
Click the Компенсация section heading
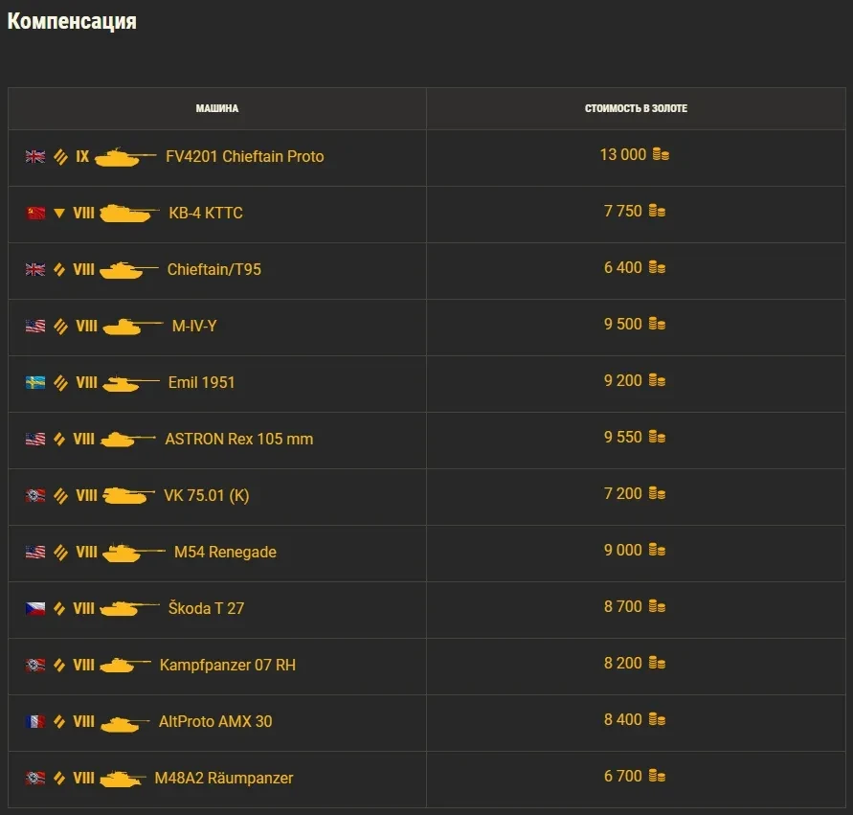[x=72, y=21]
